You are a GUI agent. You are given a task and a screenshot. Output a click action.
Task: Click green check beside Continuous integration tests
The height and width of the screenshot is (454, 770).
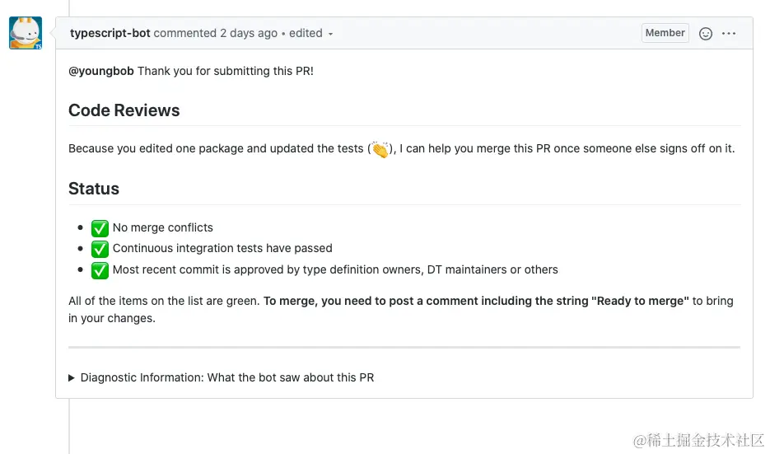[100, 249]
